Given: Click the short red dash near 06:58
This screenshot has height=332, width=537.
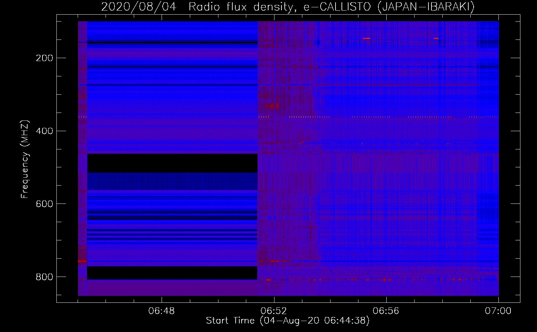Looking at the screenshot, I should pyautogui.click(x=436, y=39).
